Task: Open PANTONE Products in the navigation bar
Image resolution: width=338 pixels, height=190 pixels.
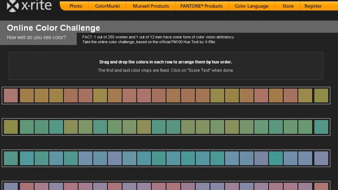Action: coord(201,6)
